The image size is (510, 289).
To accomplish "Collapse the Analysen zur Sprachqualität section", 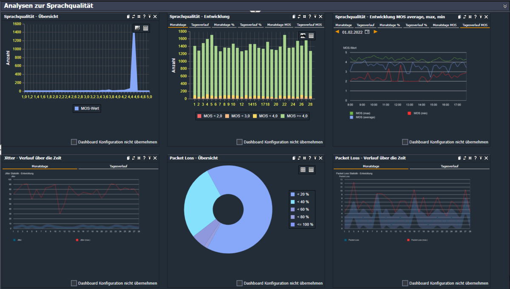I will (505, 6).
